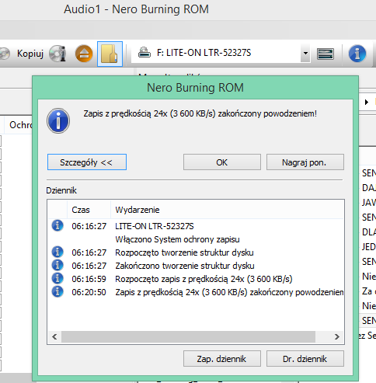Screen dimensions: 376x383
Task: Click Nagraj pon. to burn again
Action: [305, 162]
